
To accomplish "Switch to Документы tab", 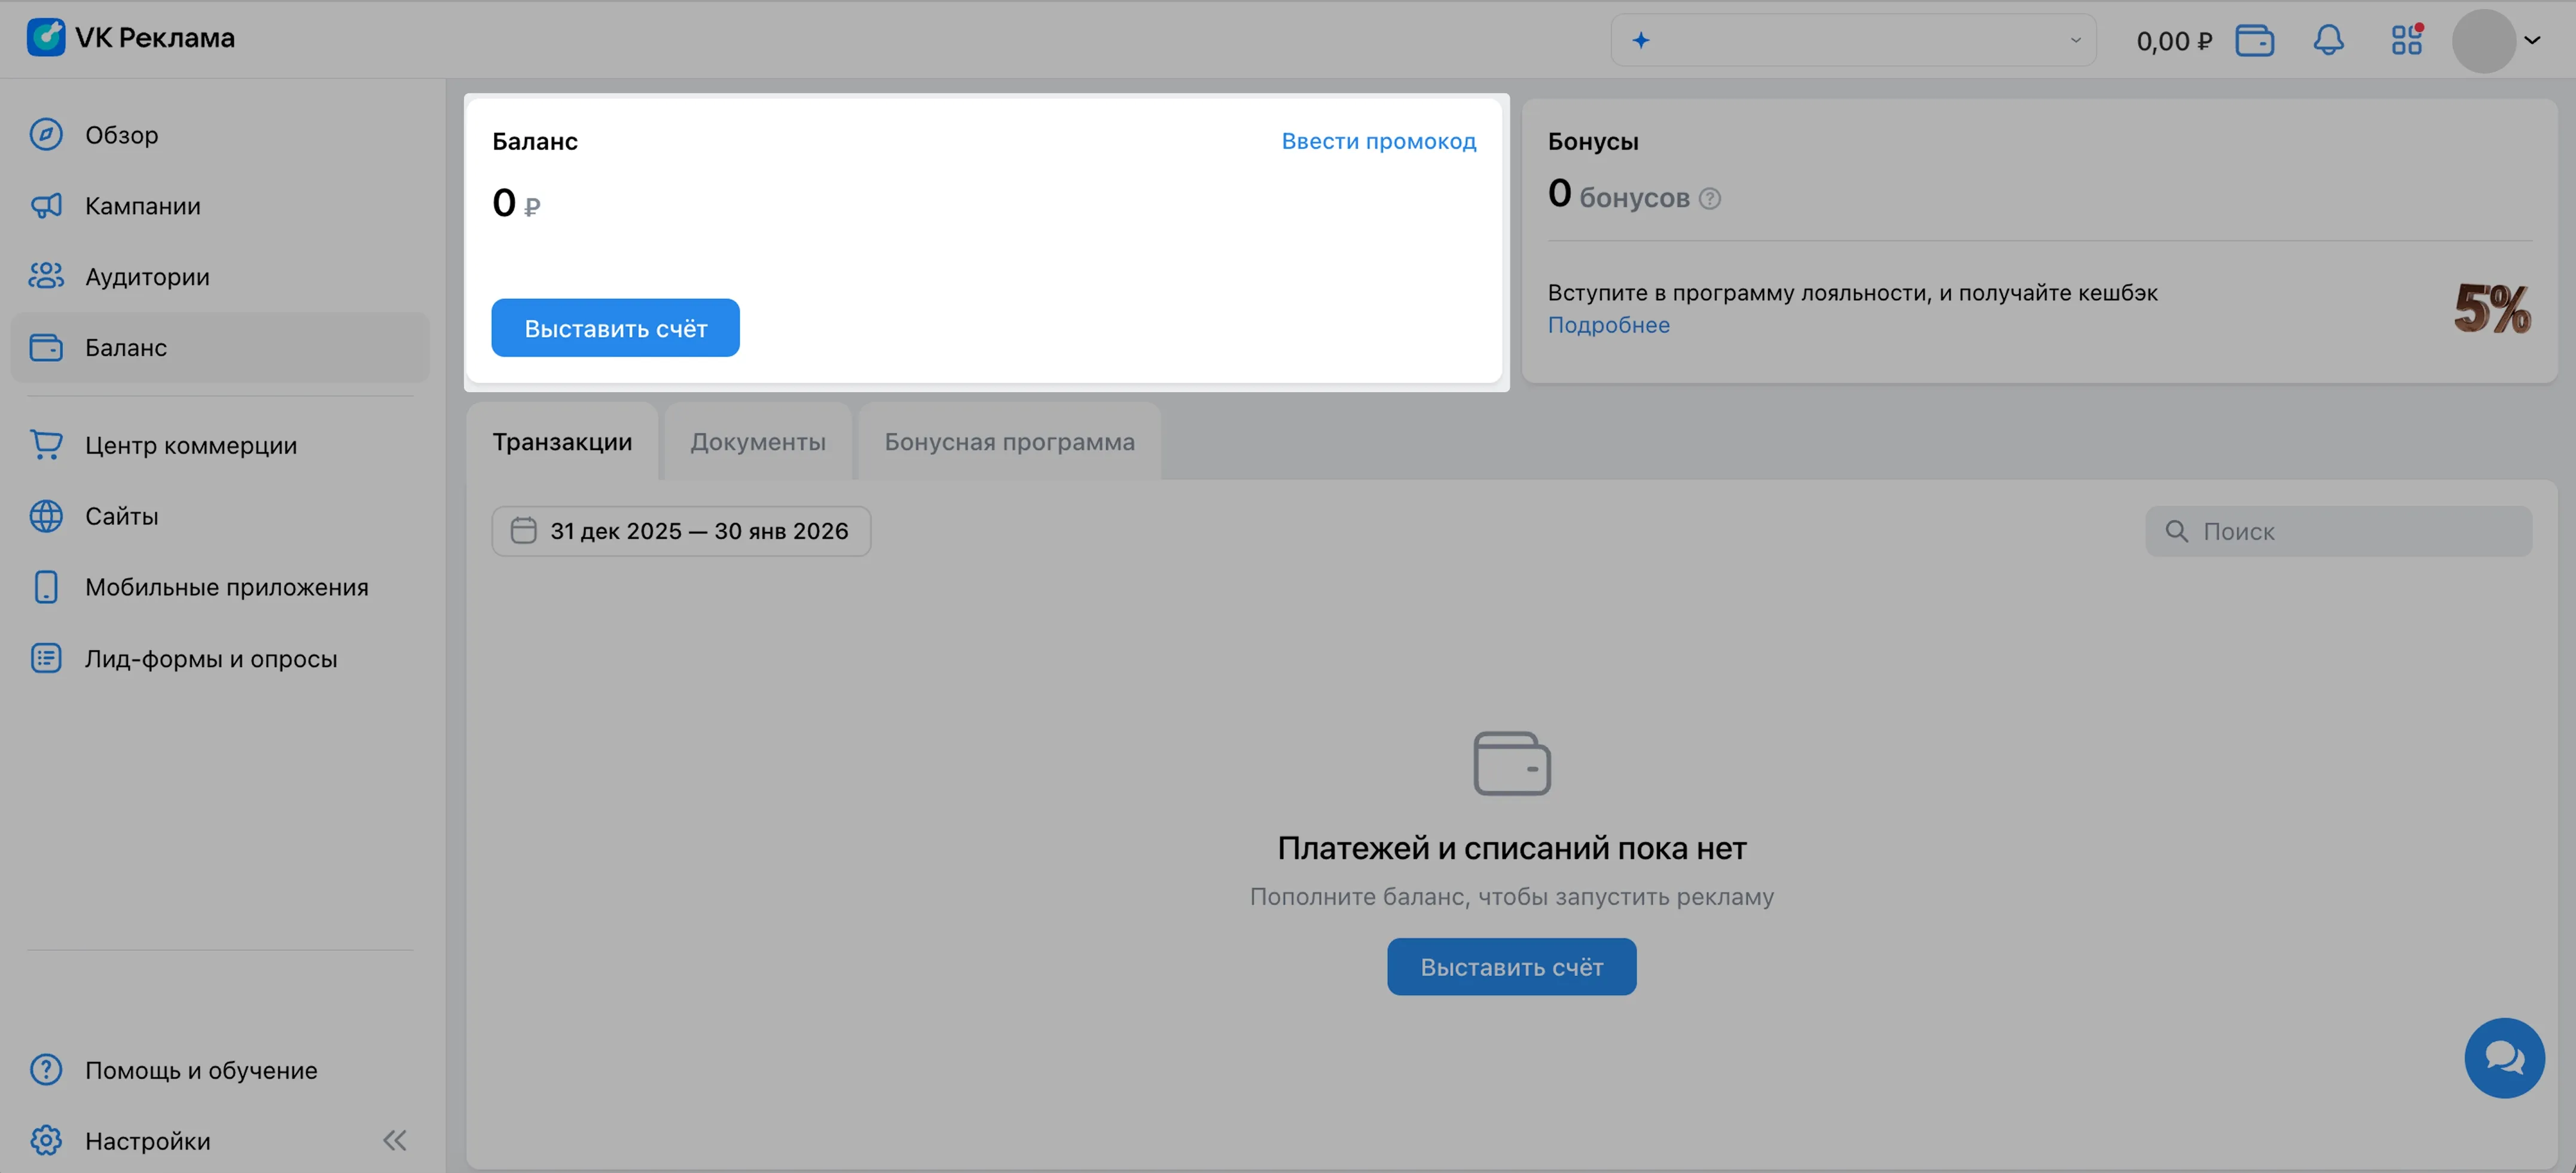I will click(x=757, y=442).
